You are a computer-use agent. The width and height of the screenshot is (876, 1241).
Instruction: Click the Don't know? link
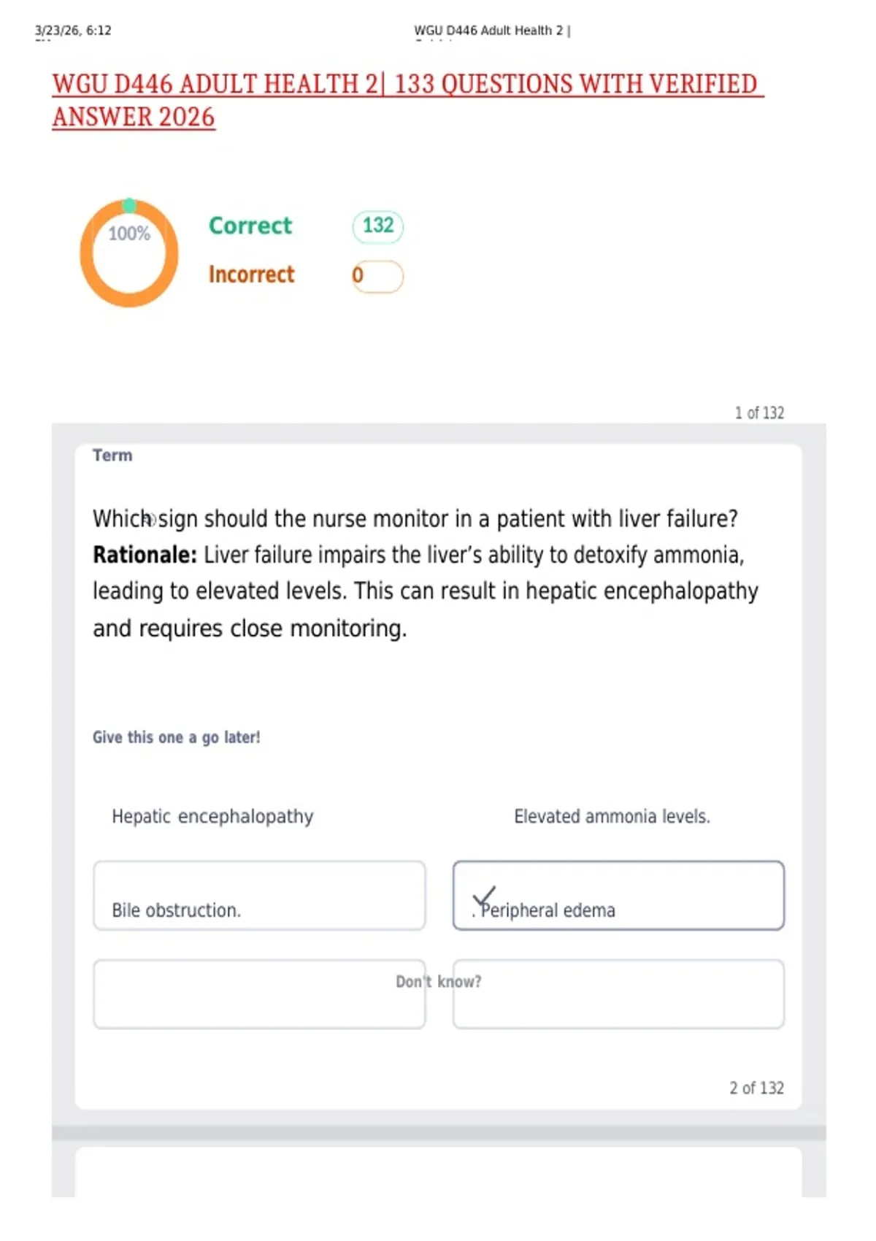pos(438,981)
